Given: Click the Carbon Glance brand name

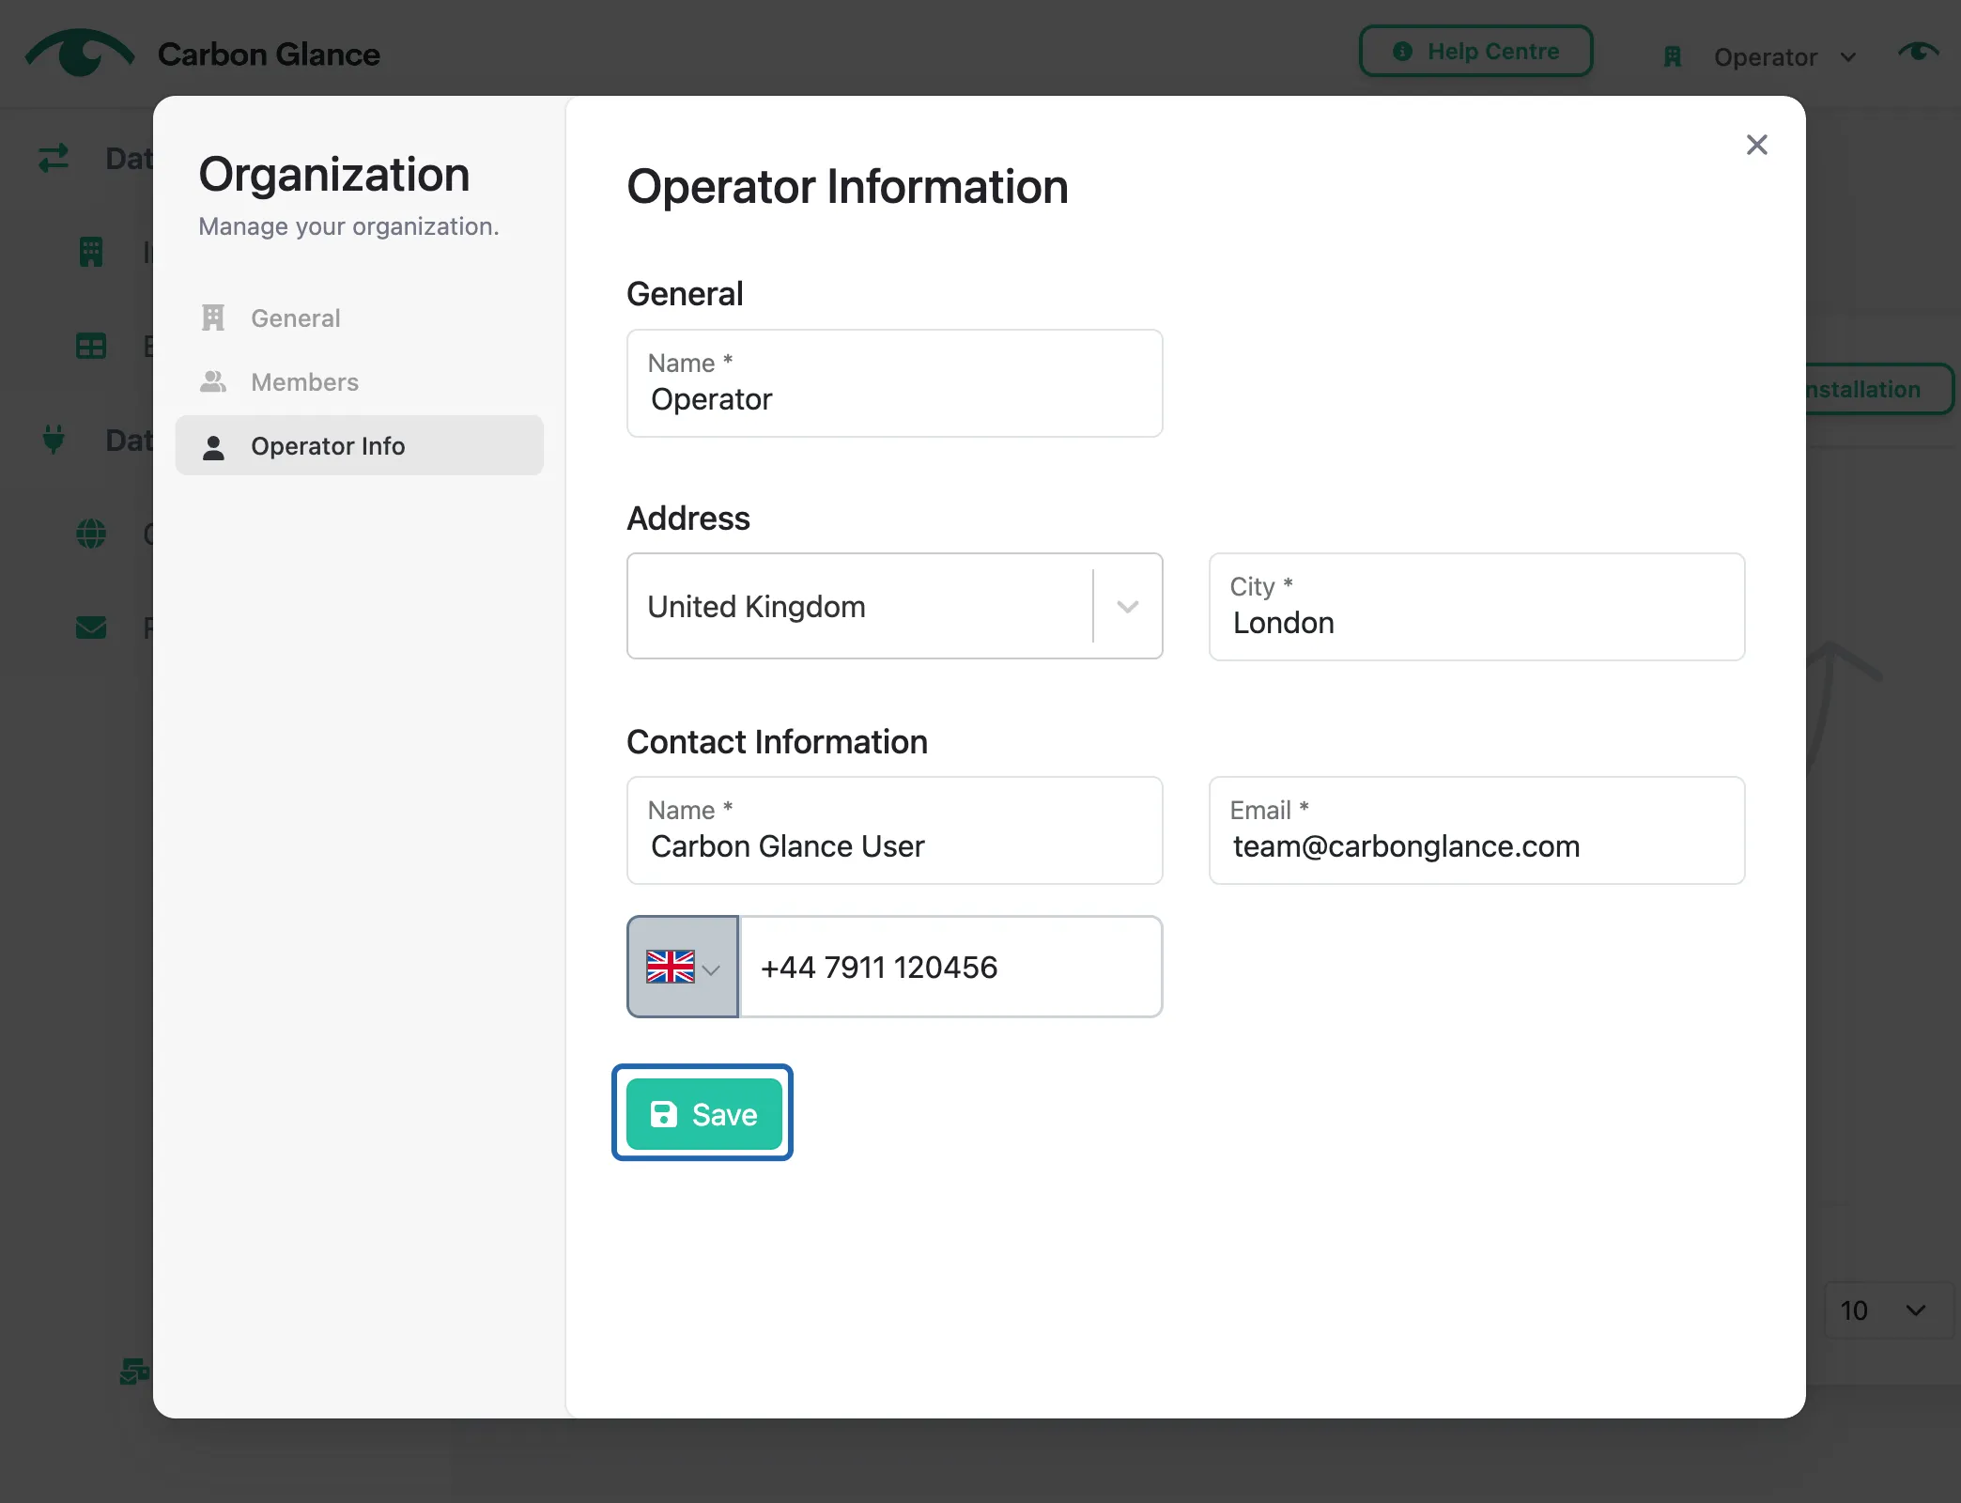Looking at the screenshot, I should (269, 54).
